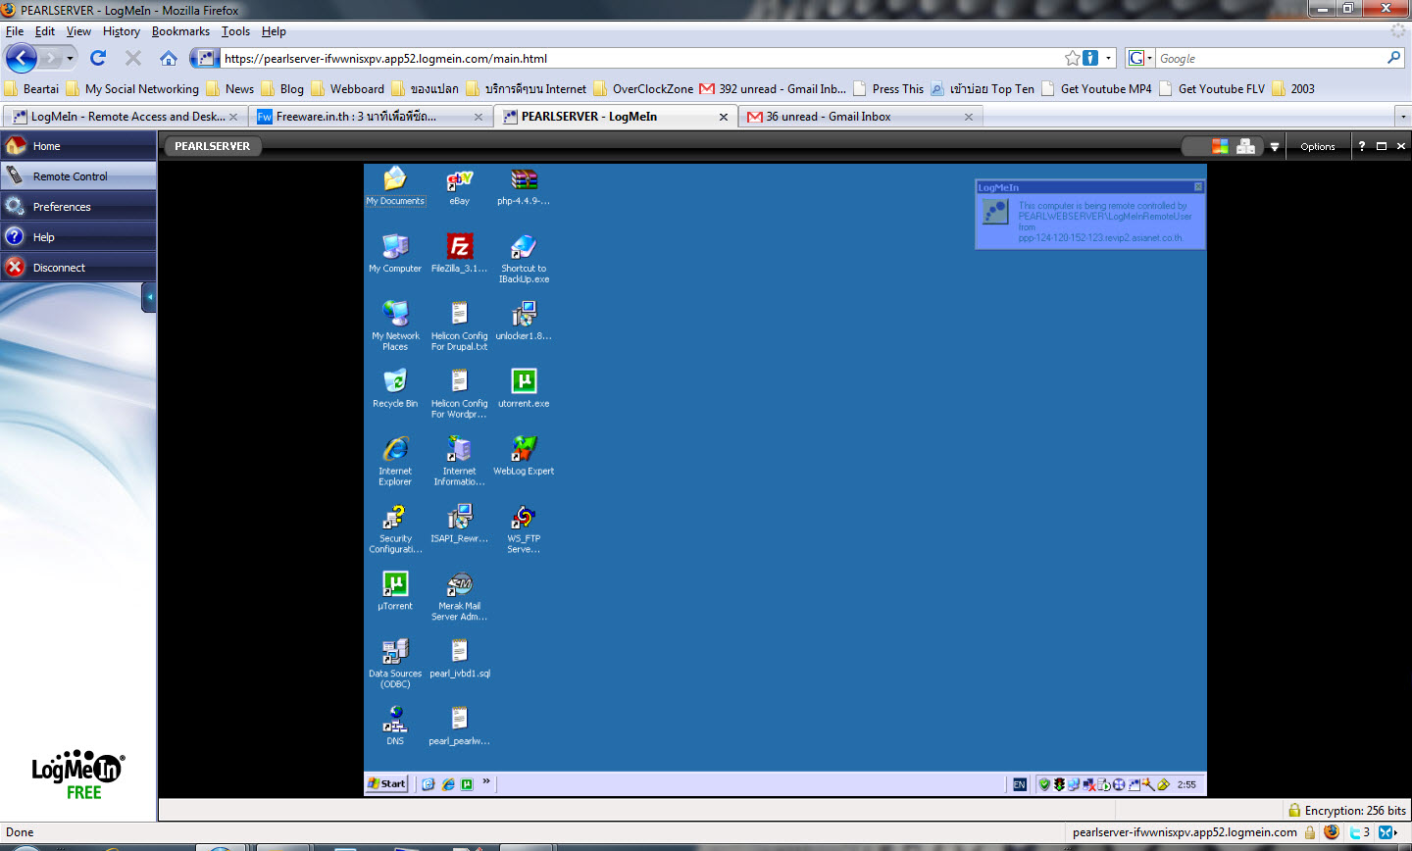Select the FileZilla_3.1 installer icon
This screenshot has width=1412, height=851.
click(x=459, y=253)
